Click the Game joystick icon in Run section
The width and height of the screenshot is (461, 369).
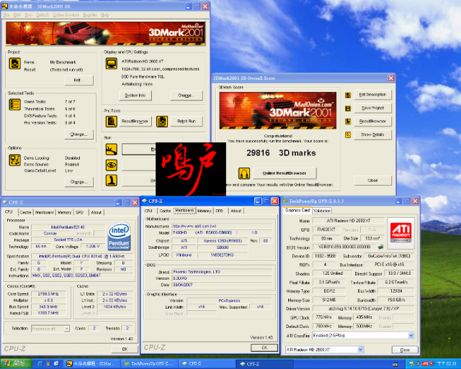112,181
